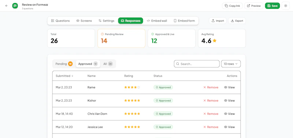The height and width of the screenshot is (138, 293).
Task: Click Jessica Lee's star rating
Action: tap(132, 127)
